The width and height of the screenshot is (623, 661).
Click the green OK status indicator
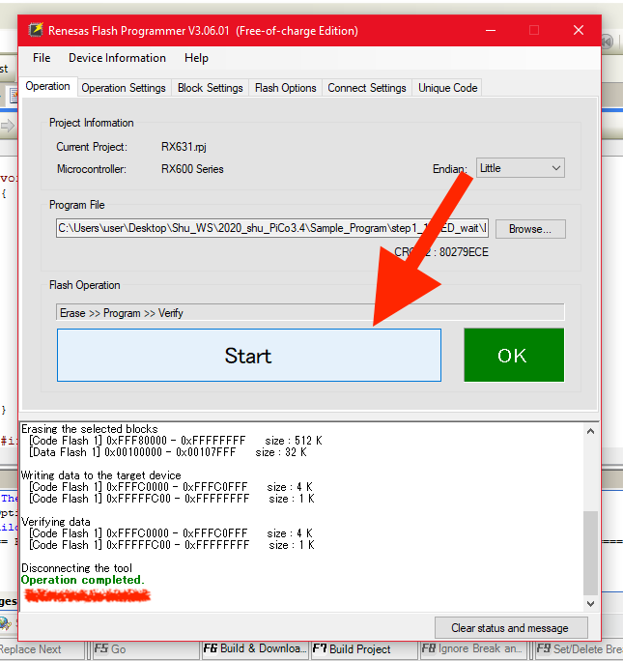click(514, 355)
